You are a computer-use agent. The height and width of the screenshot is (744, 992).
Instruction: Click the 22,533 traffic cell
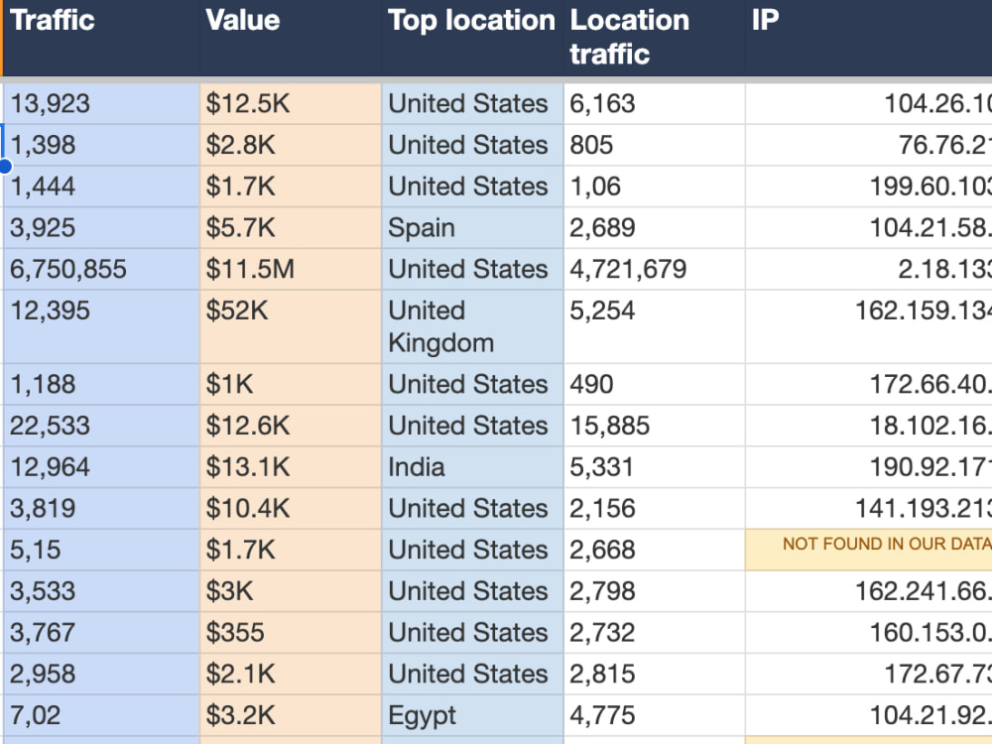pyautogui.click(x=101, y=426)
